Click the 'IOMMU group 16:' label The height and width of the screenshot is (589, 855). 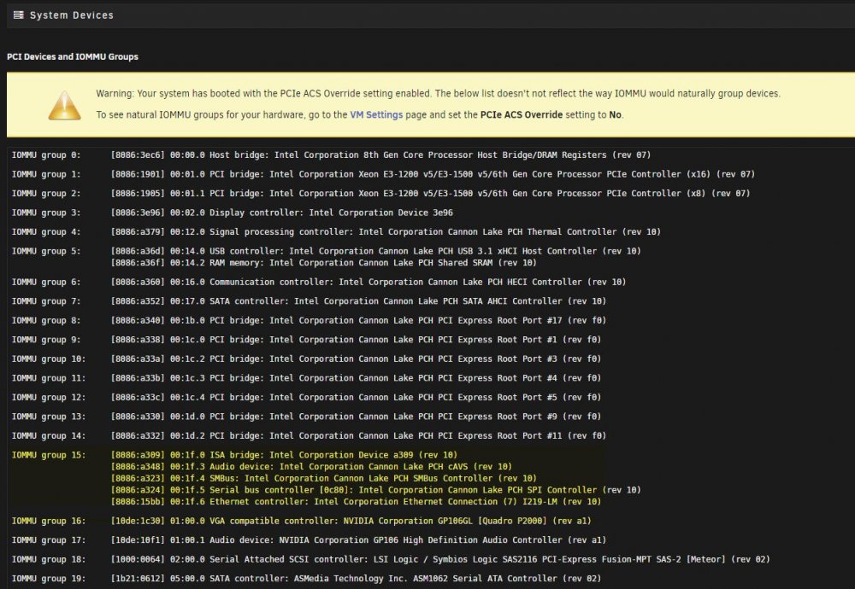pyautogui.click(x=49, y=521)
